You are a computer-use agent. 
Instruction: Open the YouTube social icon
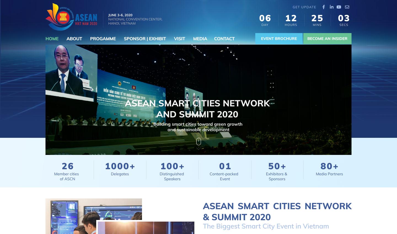(x=339, y=7)
